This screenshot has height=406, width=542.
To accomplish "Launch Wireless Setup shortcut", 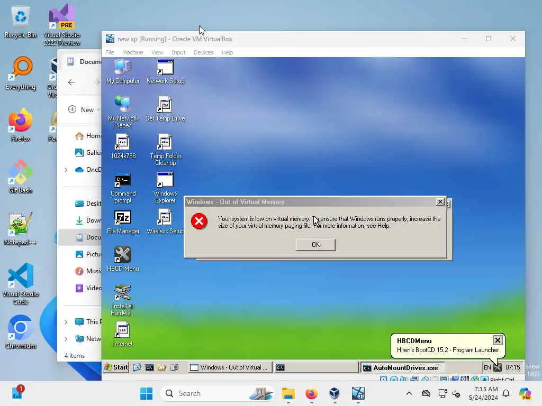I will pos(165,222).
